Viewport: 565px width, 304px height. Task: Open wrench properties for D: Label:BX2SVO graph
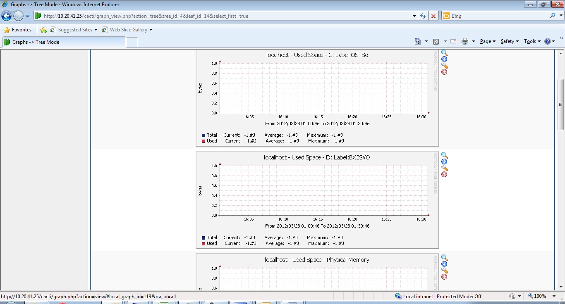pos(445,168)
